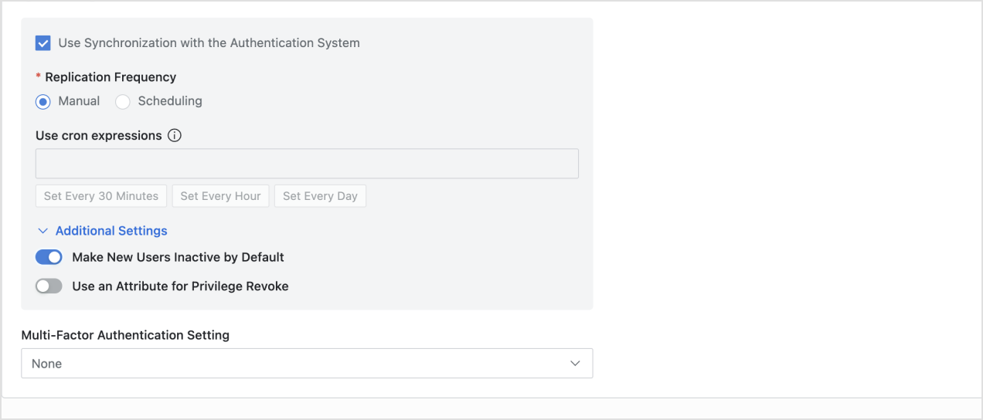Viewport: 983px width, 420px height.
Task: Uncheck Use Synchronization with the Authentication System
Action: tap(43, 43)
